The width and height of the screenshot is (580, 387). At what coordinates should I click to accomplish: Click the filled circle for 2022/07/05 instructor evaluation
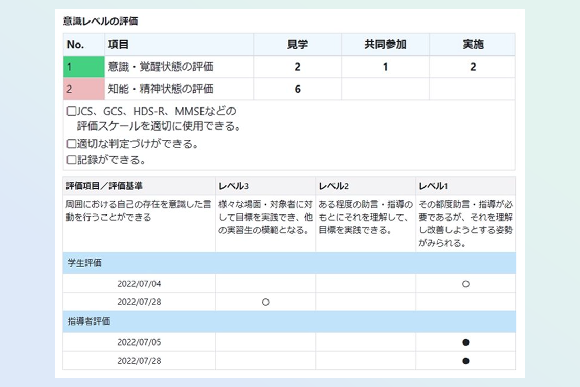(x=465, y=342)
